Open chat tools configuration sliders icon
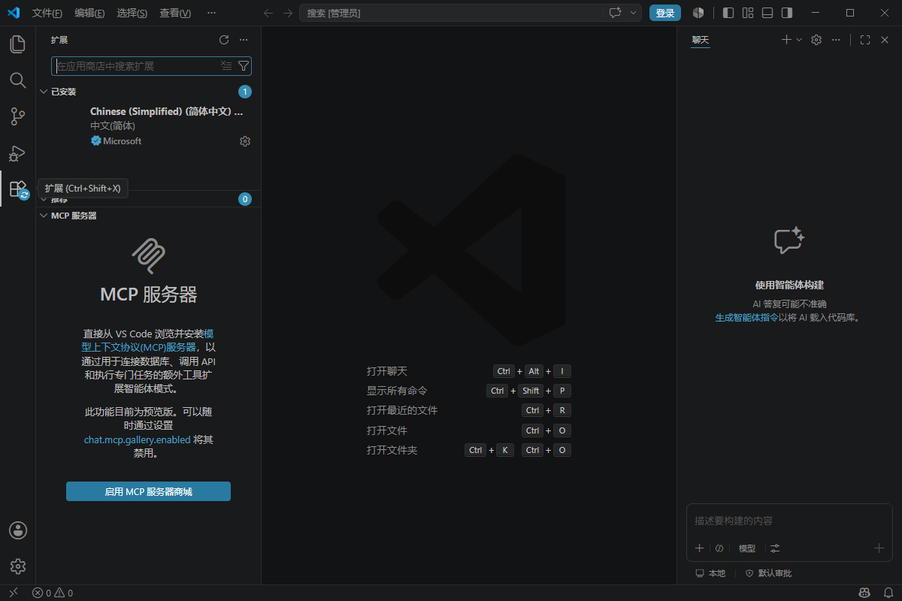 pyautogui.click(x=775, y=548)
